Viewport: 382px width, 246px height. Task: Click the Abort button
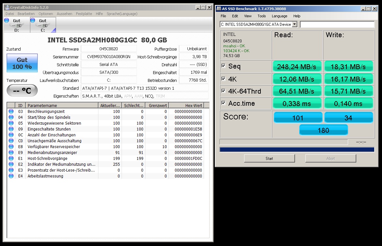[x=331, y=158]
